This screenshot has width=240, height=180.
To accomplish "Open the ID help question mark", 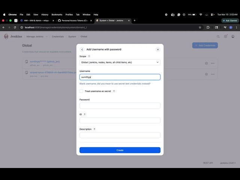I will [x=85, y=114].
